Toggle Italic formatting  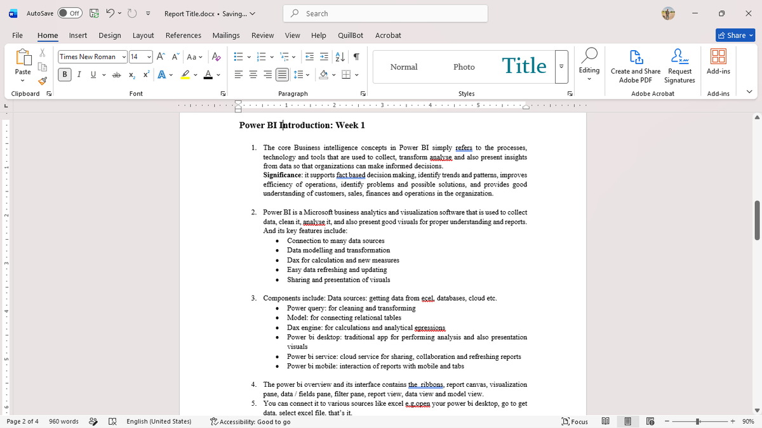tap(79, 75)
